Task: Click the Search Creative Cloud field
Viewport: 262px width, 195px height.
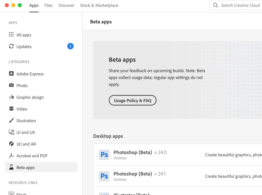Action: (236, 5)
